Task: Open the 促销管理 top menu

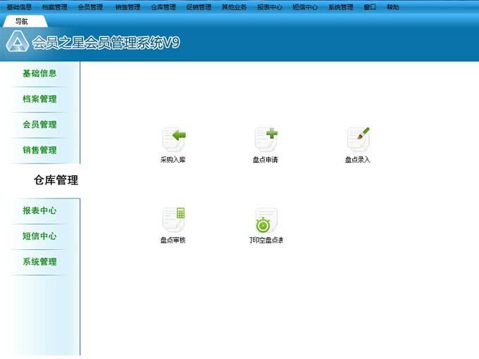Action: coord(199,7)
